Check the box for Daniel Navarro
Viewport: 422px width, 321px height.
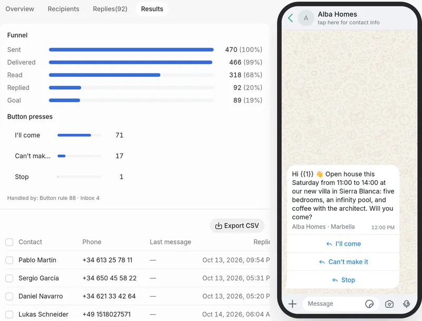click(x=9, y=296)
